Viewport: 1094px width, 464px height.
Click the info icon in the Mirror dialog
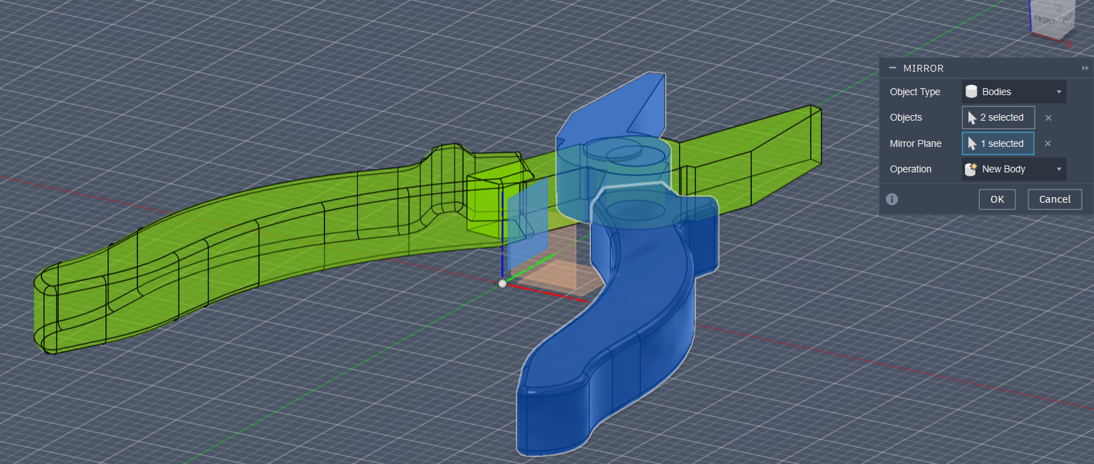click(892, 199)
